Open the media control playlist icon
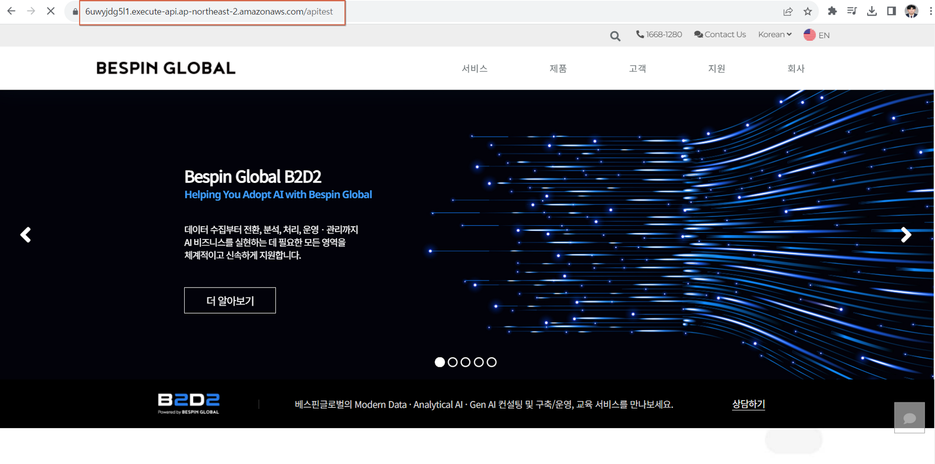This screenshot has width=935, height=464. pos(852,11)
